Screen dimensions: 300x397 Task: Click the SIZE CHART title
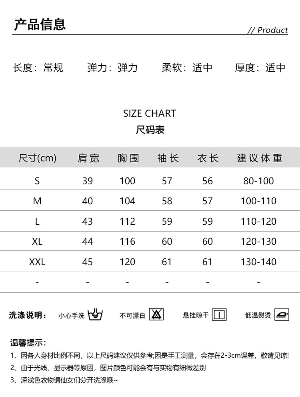tap(150, 113)
